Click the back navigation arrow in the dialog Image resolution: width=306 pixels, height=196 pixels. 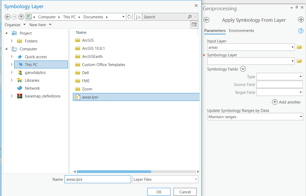[x=7, y=17]
